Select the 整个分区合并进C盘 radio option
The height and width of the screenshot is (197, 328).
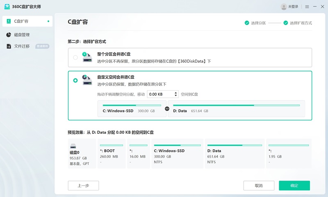tap(75, 57)
